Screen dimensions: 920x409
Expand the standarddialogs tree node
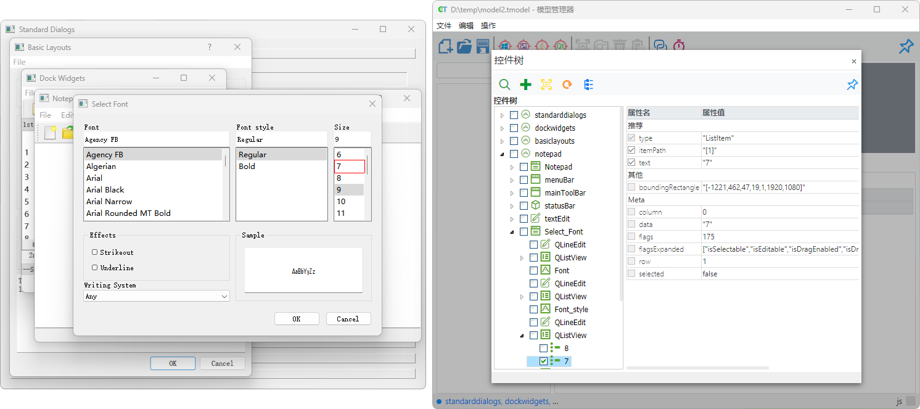(502, 115)
